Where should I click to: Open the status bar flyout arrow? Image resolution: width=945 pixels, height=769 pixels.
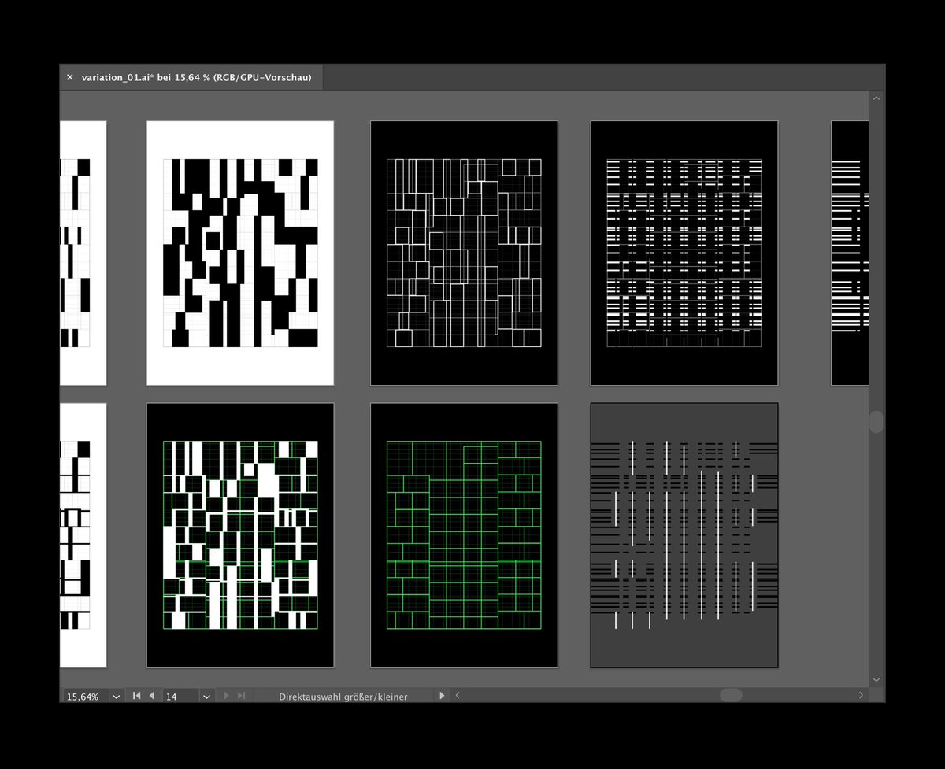click(x=442, y=696)
